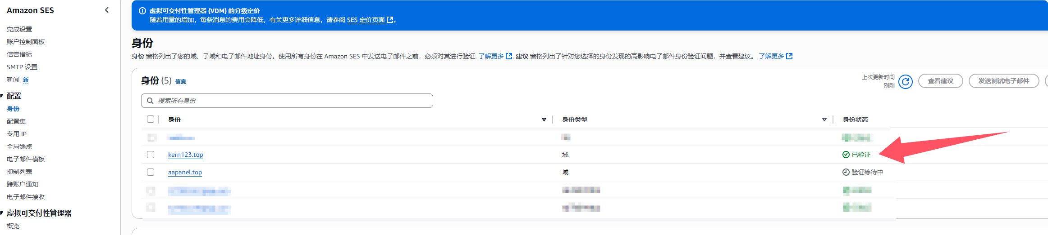Toggle the select-all identities checkbox

point(151,119)
